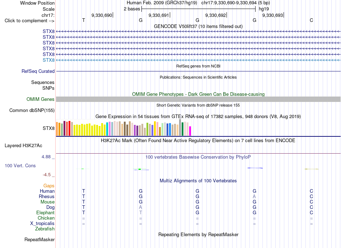
Task: Click the Human species label
Action: pos(47,191)
